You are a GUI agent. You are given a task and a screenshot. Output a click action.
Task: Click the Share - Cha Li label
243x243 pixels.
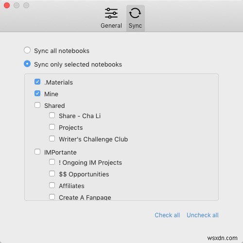click(80, 116)
